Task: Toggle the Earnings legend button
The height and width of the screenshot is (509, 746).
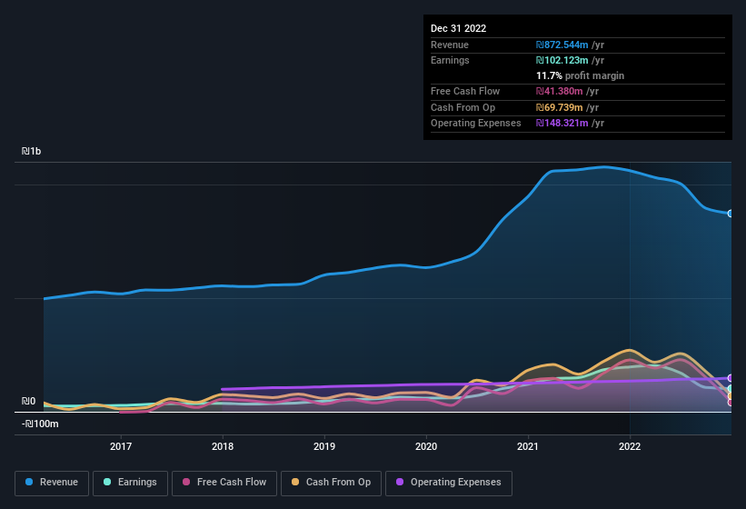Action: [130, 483]
